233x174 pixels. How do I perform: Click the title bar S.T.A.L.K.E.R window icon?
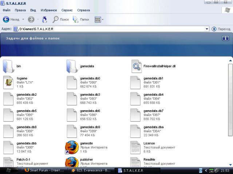tap(3, 3)
